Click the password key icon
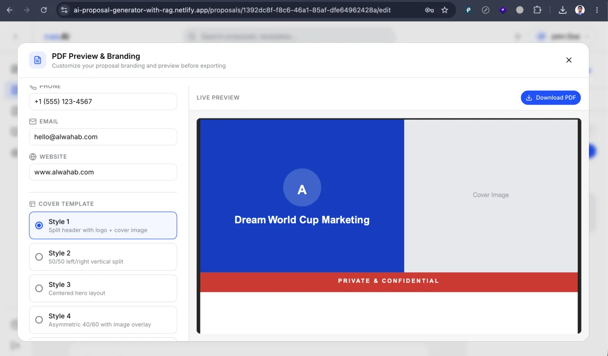Viewport: 608px width, 356px height. 429,10
